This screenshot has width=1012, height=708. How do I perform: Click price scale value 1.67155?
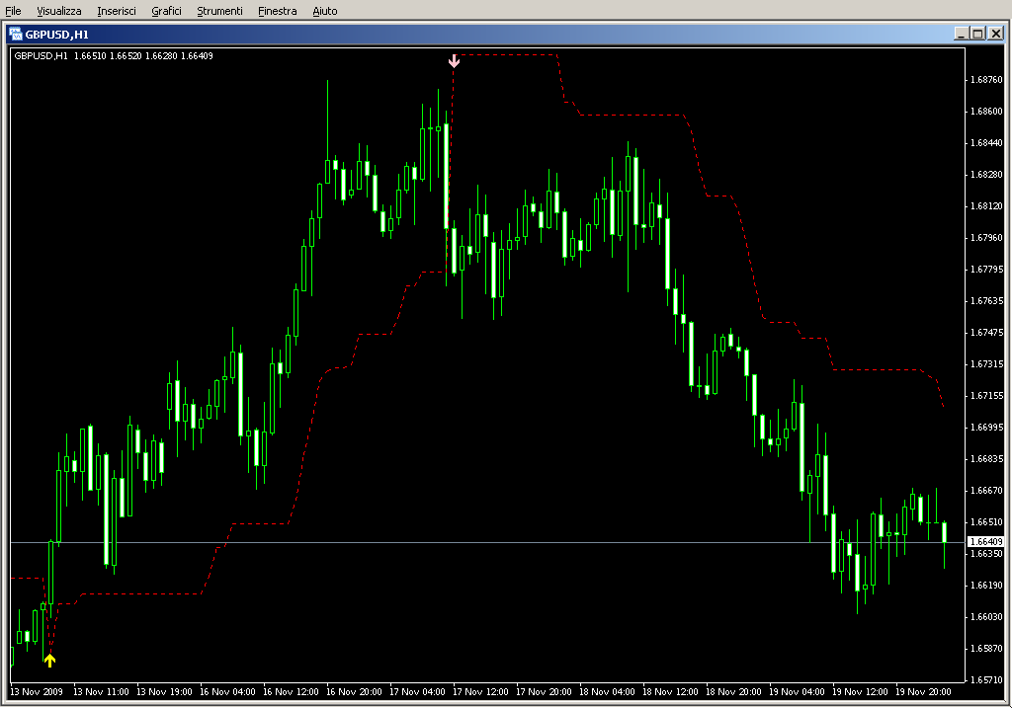[987, 395]
